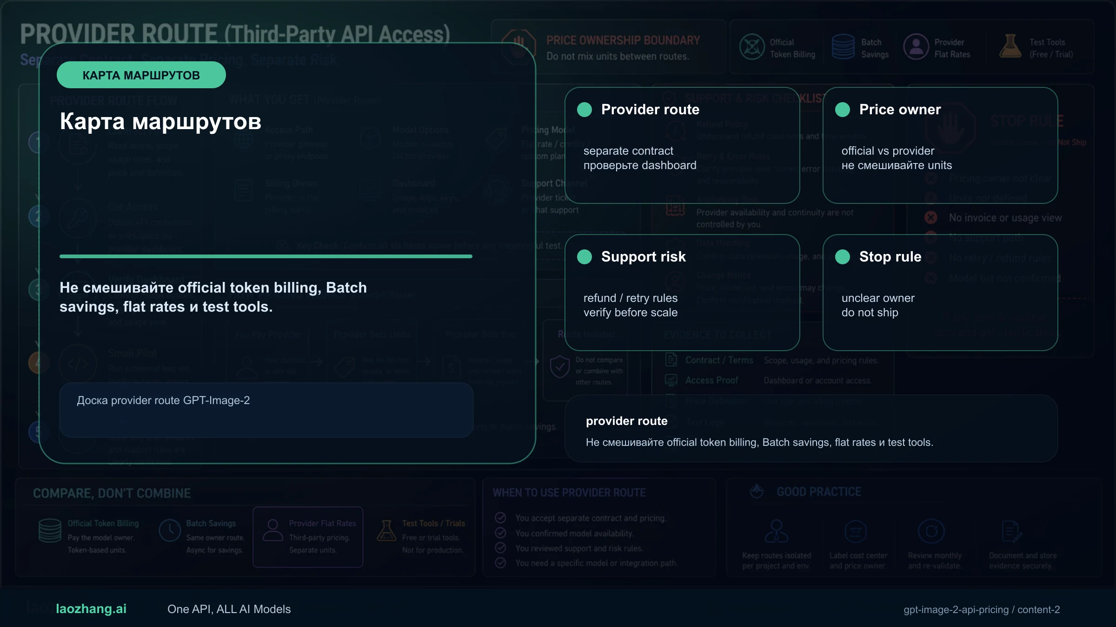Click the Batch Savings stack icon in header legend

pyautogui.click(x=843, y=47)
